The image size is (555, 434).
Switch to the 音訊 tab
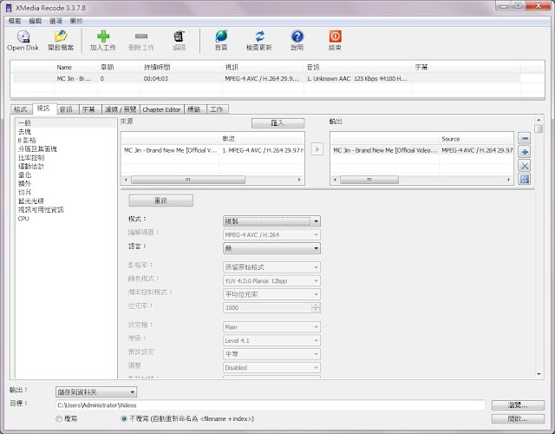[66, 109]
